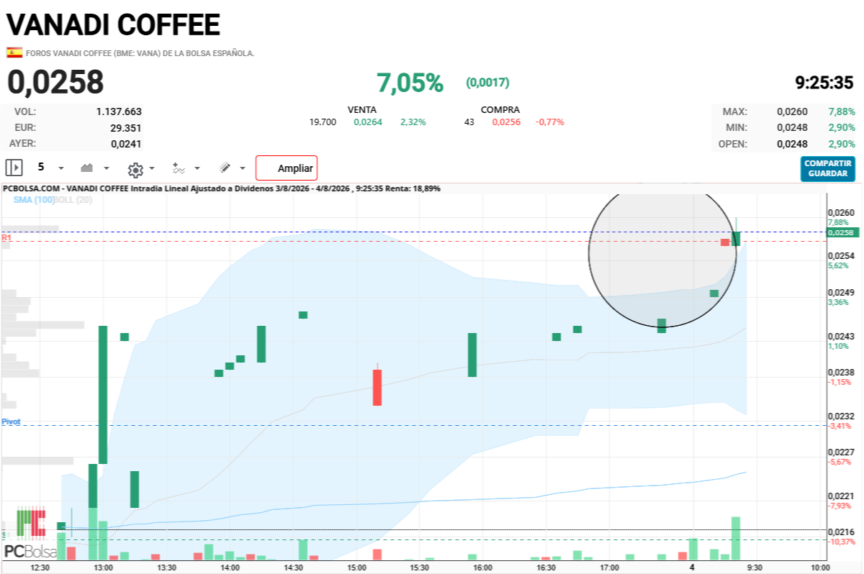Expand the 5 interval dropdown arrow

click(x=60, y=168)
